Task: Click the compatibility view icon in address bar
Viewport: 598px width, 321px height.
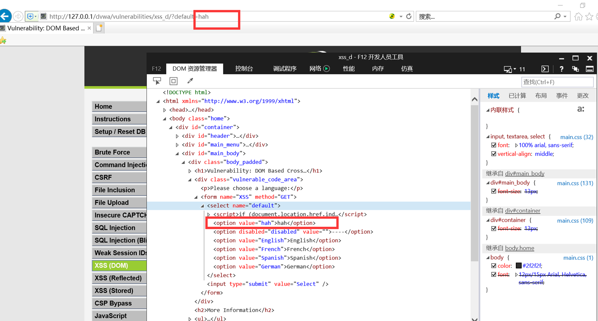Action: pos(392,16)
